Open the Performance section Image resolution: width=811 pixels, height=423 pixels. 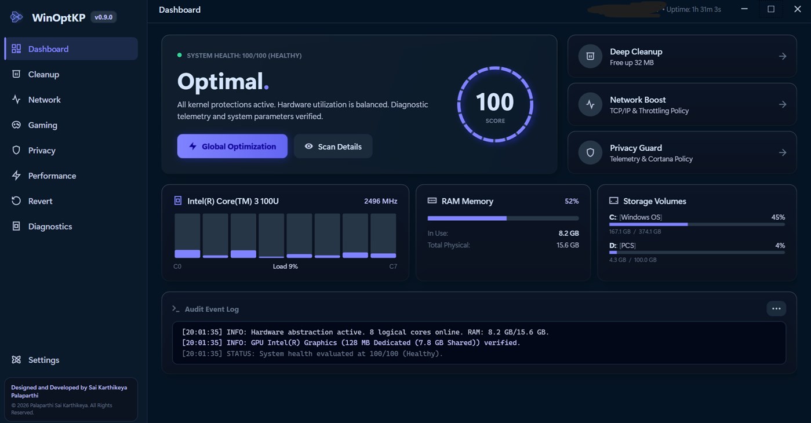click(x=71, y=176)
